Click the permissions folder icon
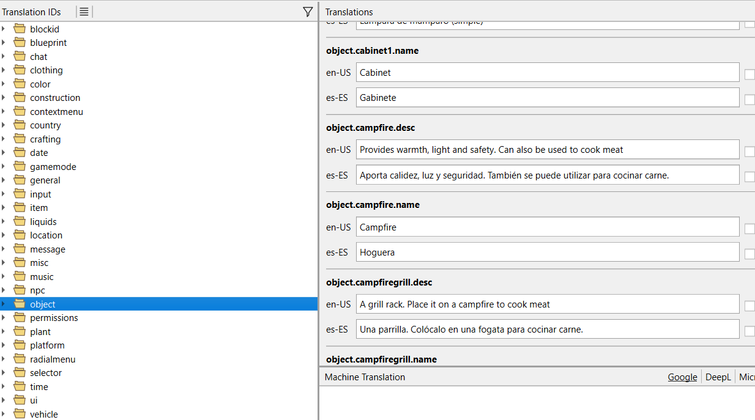Viewport: 755px width, 420px height. pyautogui.click(x=20, y=318)
